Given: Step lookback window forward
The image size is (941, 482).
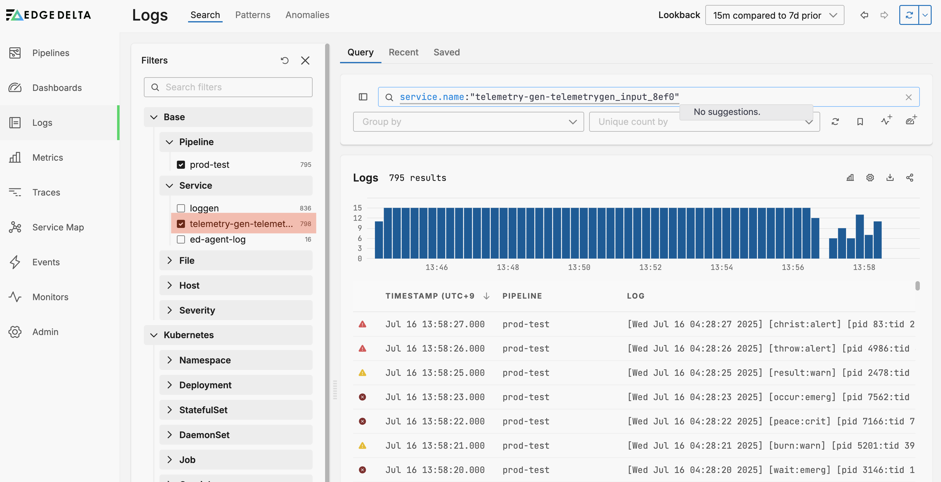Looking at the screenshot, I should [884, 15].
